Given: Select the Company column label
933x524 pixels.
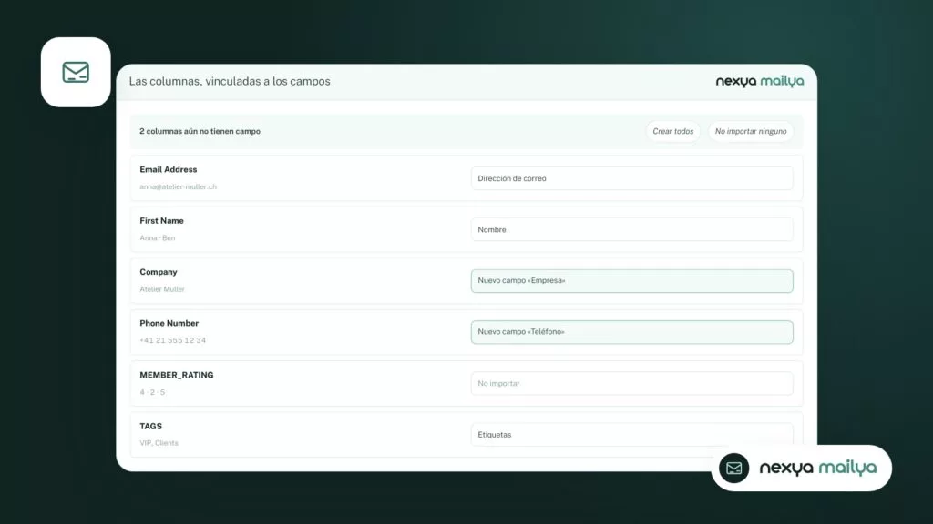Looking at the screenshot, I should [159, 272].
